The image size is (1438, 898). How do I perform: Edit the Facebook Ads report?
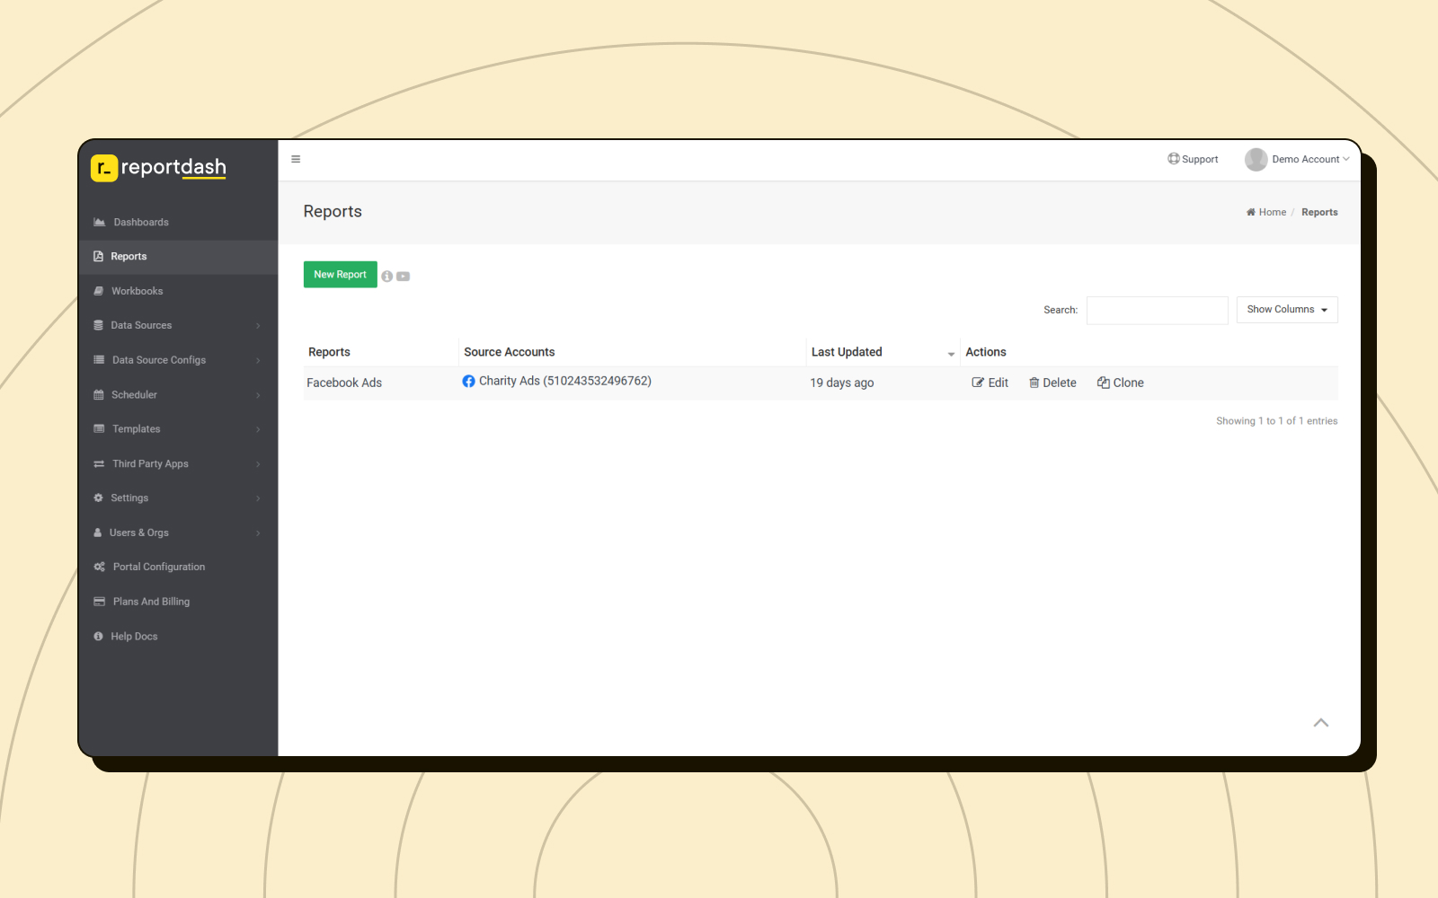coord(990,383)
